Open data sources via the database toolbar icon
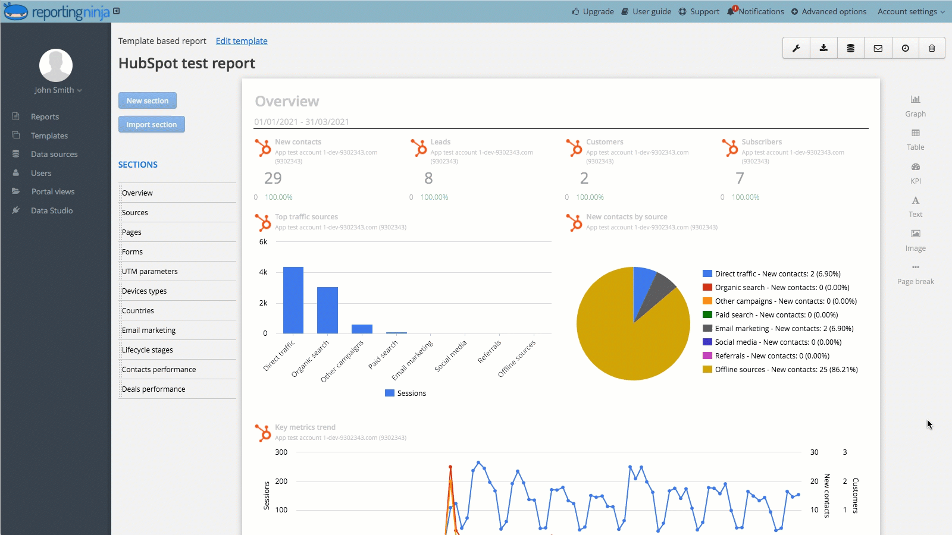The image size is (952, 535). pos(850,48)
